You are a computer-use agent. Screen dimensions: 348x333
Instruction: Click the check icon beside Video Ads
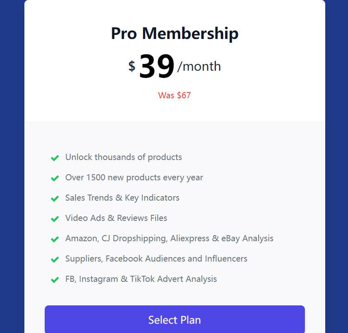(55, 219)
